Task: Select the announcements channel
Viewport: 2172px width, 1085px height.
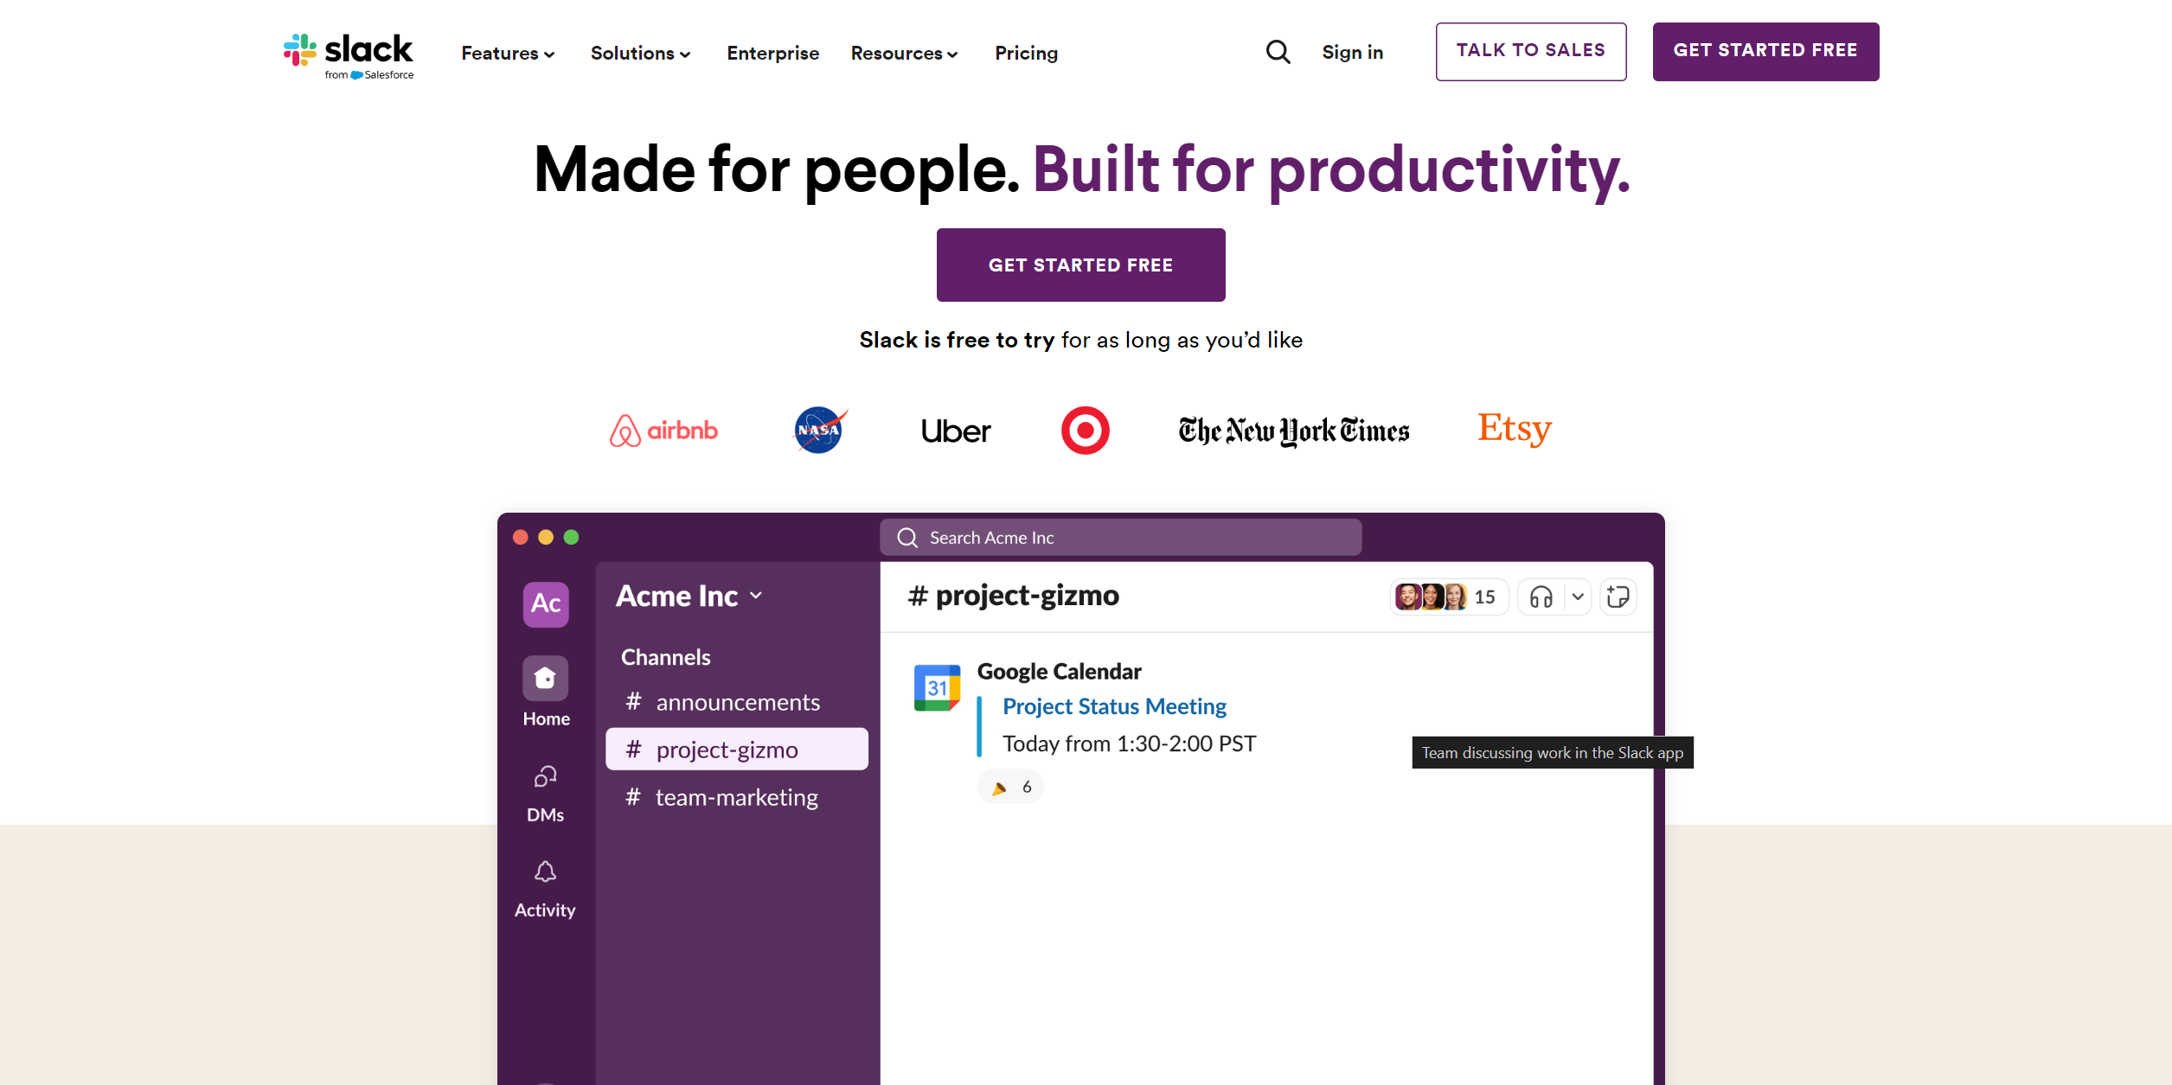Action: [x=737, y=702]
